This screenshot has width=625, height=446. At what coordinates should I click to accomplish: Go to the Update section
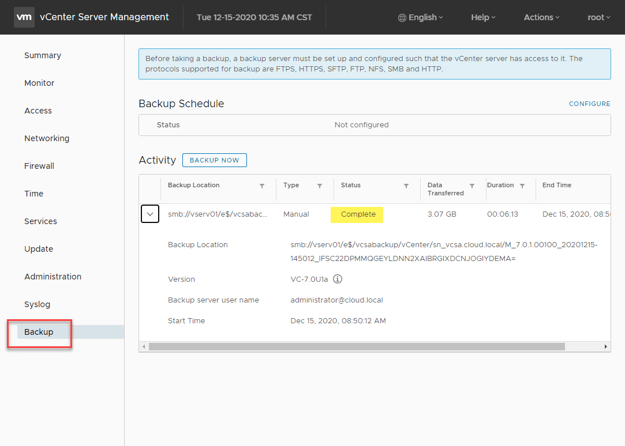[x=38, y=249]
